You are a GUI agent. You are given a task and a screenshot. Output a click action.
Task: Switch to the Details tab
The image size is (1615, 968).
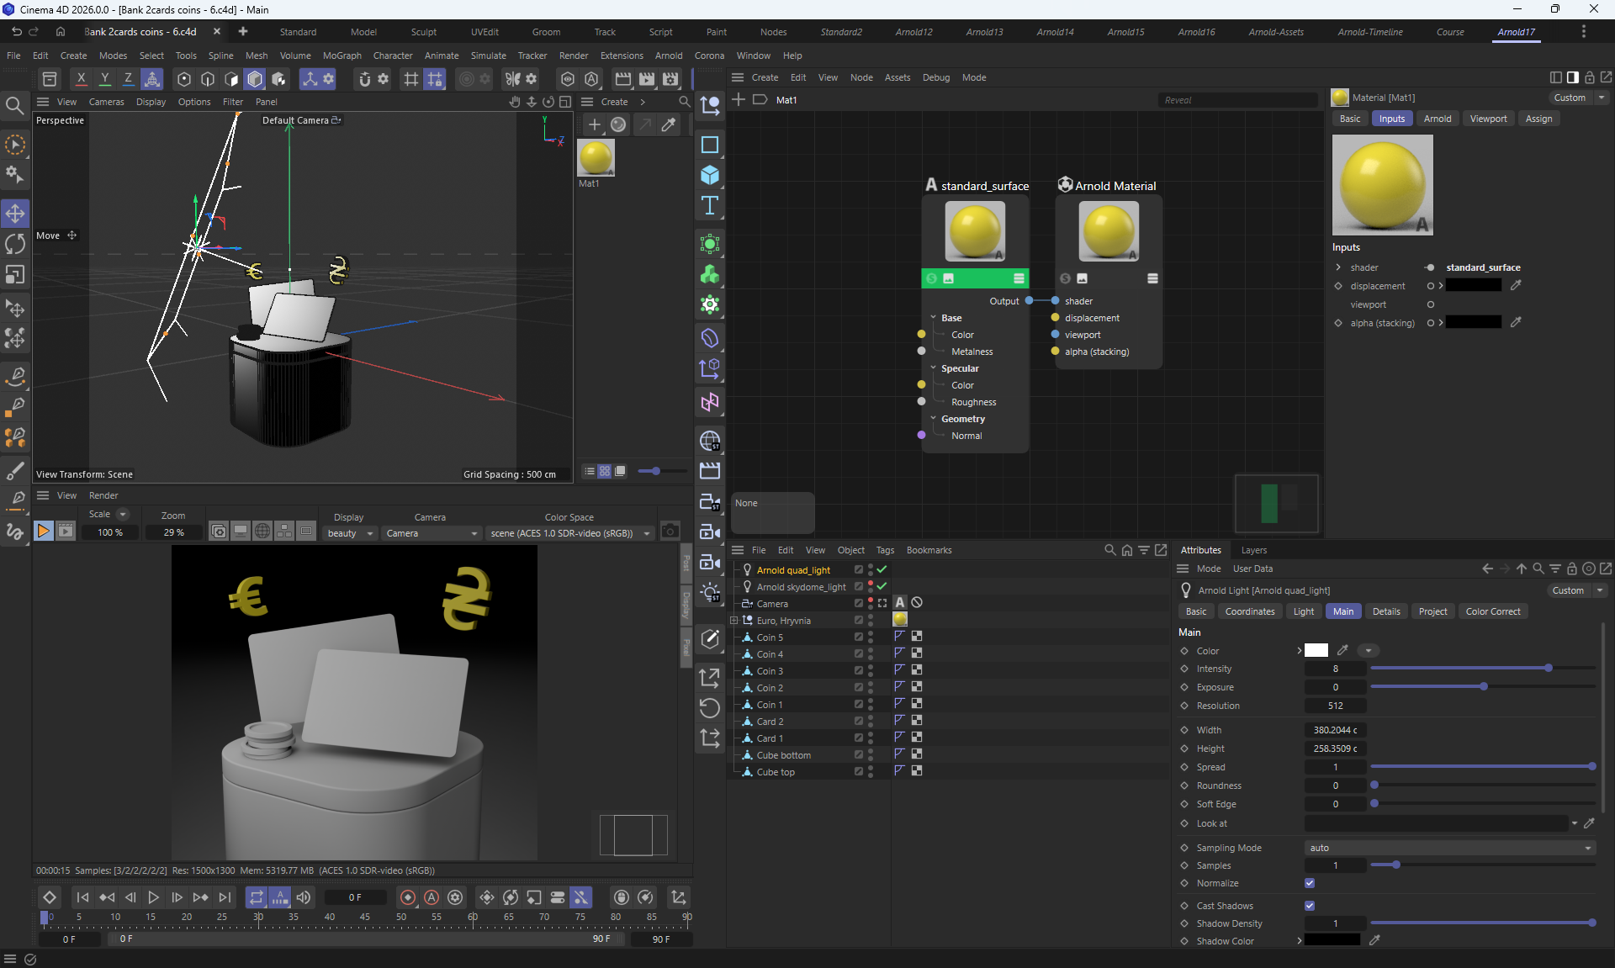pos(1385,611)
